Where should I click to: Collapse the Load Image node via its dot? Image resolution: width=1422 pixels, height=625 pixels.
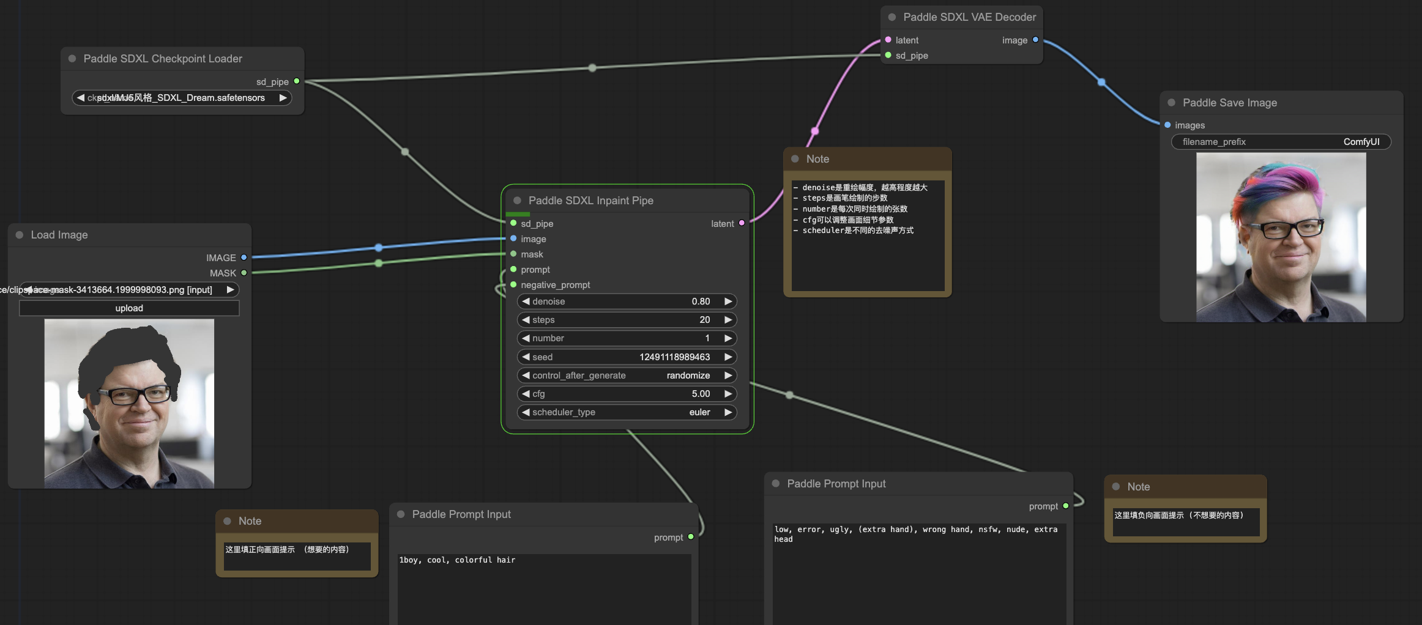tap(20, 235)
